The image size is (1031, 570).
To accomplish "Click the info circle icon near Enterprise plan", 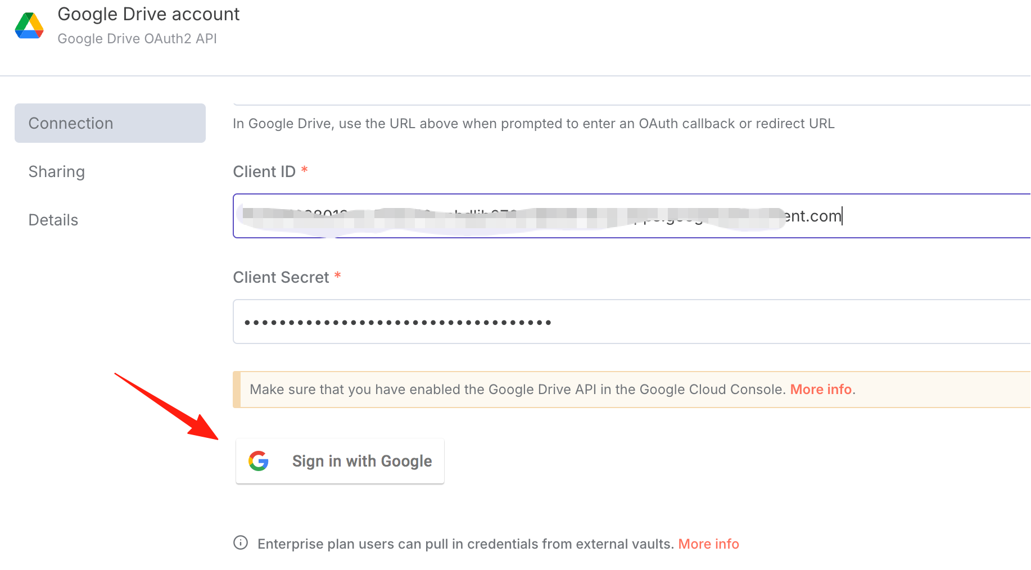I will [x=241, y=543].
